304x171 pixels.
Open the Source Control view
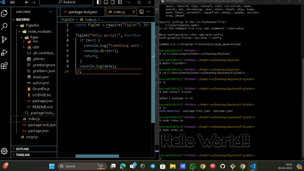point(4,39)
